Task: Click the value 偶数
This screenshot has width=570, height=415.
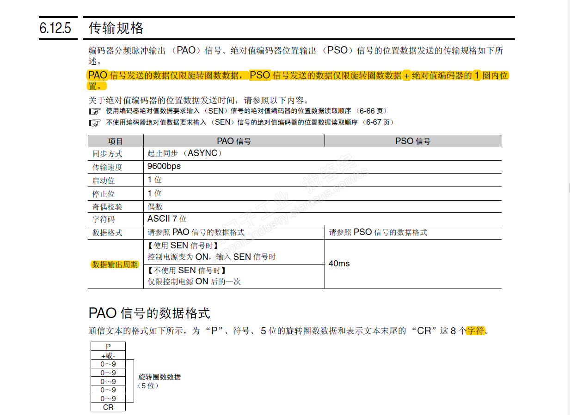Action: click(155, 207)
